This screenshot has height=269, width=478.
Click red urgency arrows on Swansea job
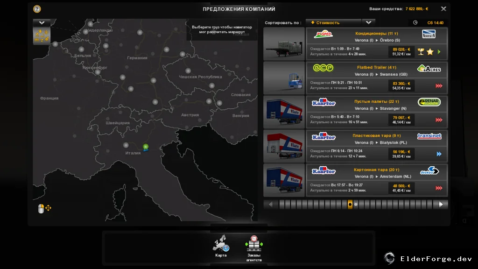(x=439, y=86)
